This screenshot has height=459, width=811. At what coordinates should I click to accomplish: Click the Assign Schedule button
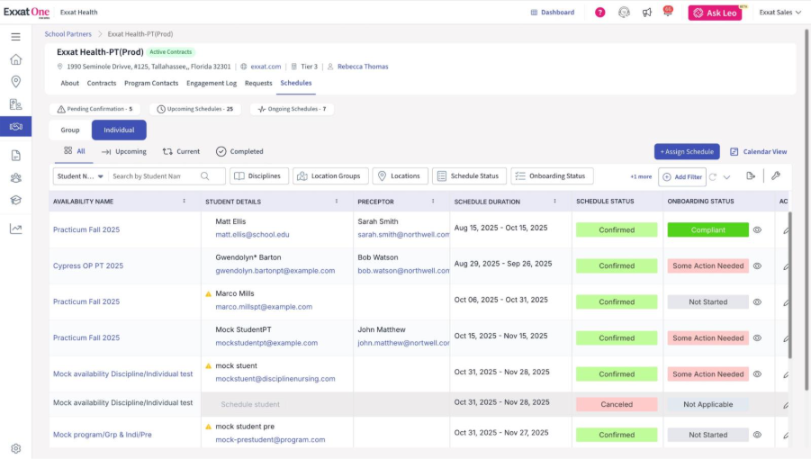[x=687, y=152]
